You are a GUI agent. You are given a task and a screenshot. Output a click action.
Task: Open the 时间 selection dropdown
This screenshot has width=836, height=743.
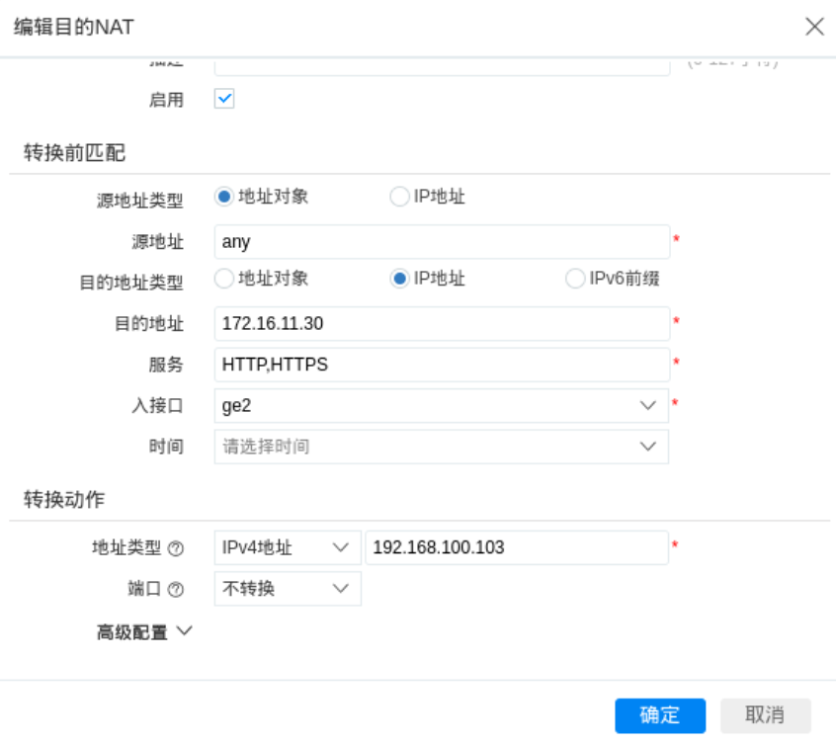[441, 447]
